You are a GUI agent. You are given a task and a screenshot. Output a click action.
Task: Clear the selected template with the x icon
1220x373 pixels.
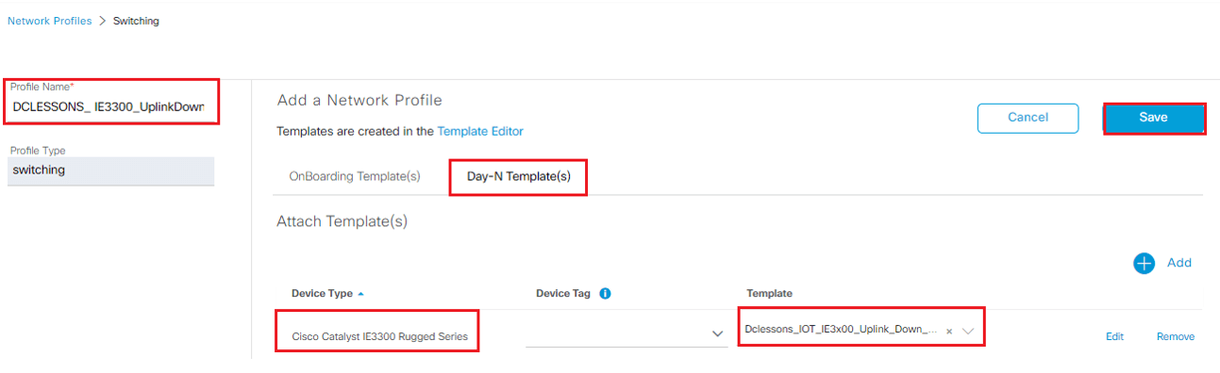click(949, 332)
